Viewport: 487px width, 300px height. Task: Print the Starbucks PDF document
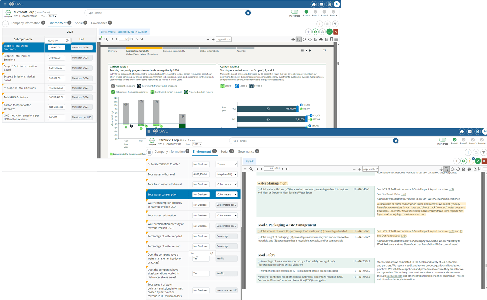click(469, 169)
